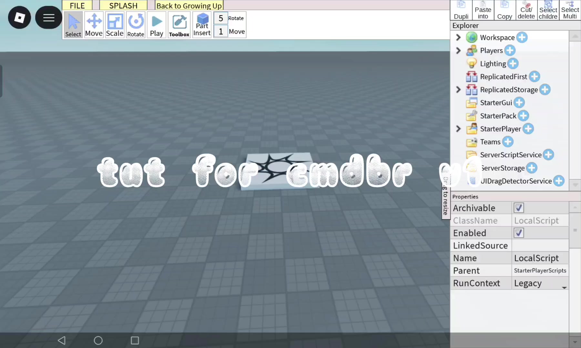Expand the Players tree node
581x348 pixels.
458,51
